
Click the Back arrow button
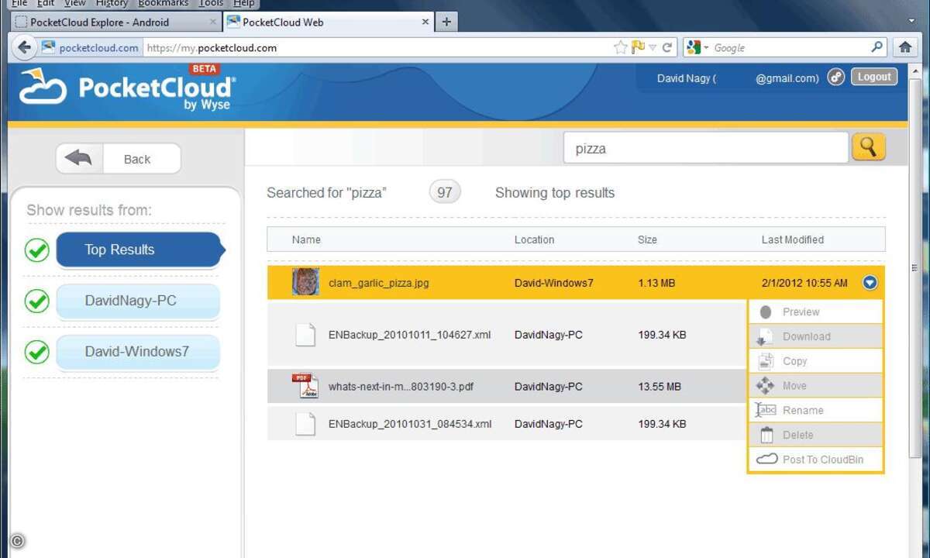(x=119, y=159)
